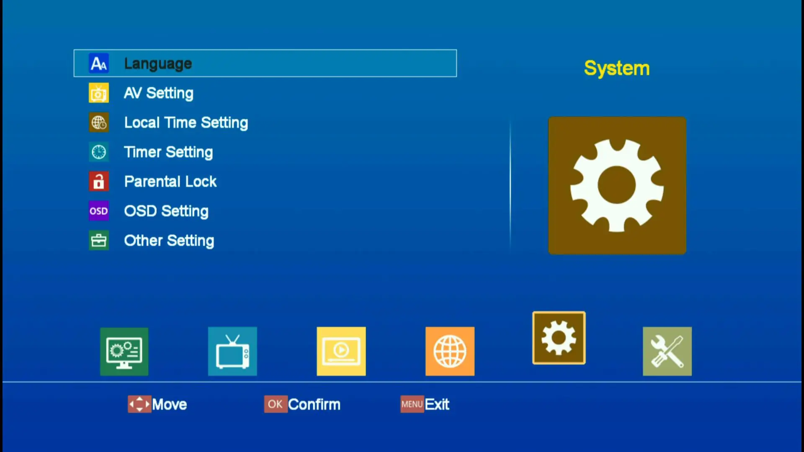
Task: Click the Timer Setting clock icon
Action: 99,152
